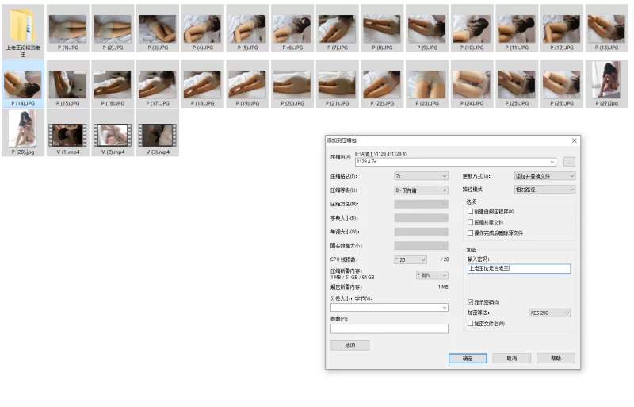The height and width of the screenshot is (407, 634).
Task: Click the browse '...' button for archive path
Action: pyautogui.click(x=569, y=162)
